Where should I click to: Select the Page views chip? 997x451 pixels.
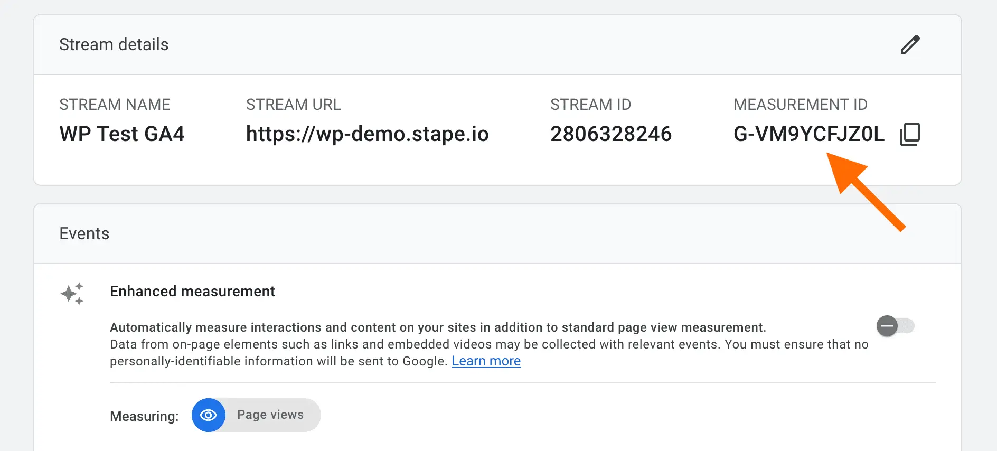(x=256, y=415)
